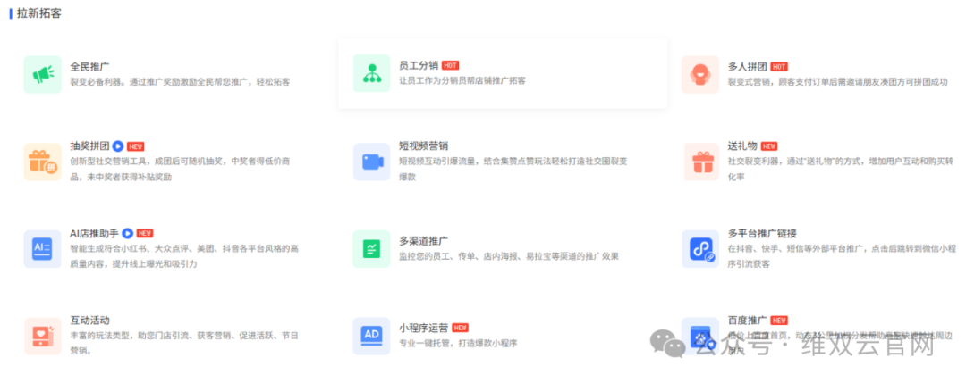Open the 员工分销 green hierarchy icon
The width and height of the screenshot is (966, 383).
pyautogui.click(x=371, y=74)
